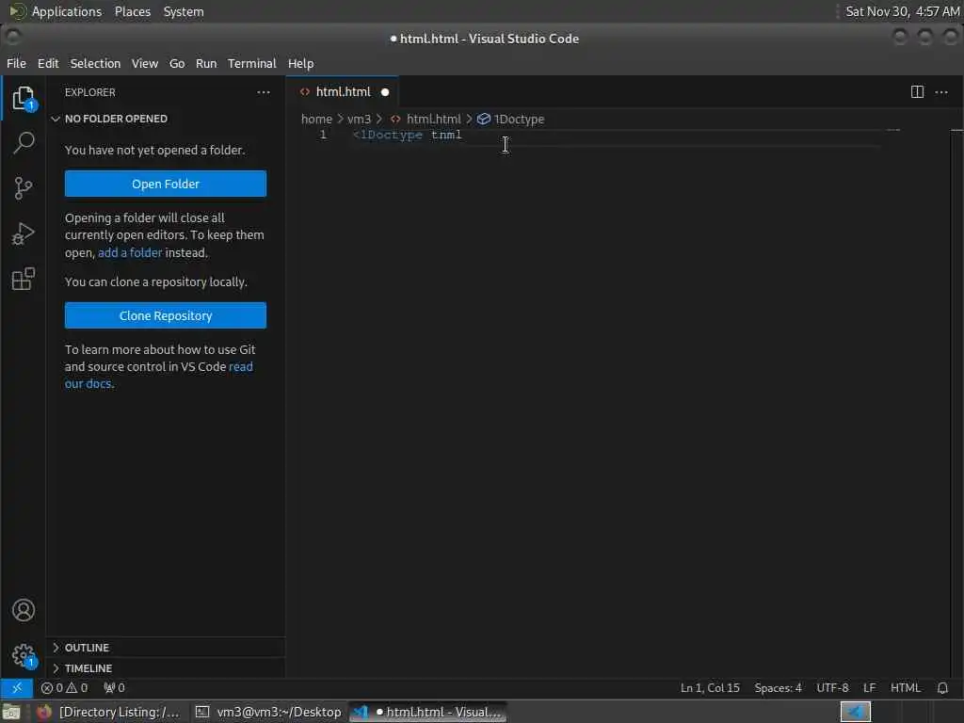Open the Applications menu icon in top panel
The width and height of the screenshot is (964, 723).
click(18, 11)
